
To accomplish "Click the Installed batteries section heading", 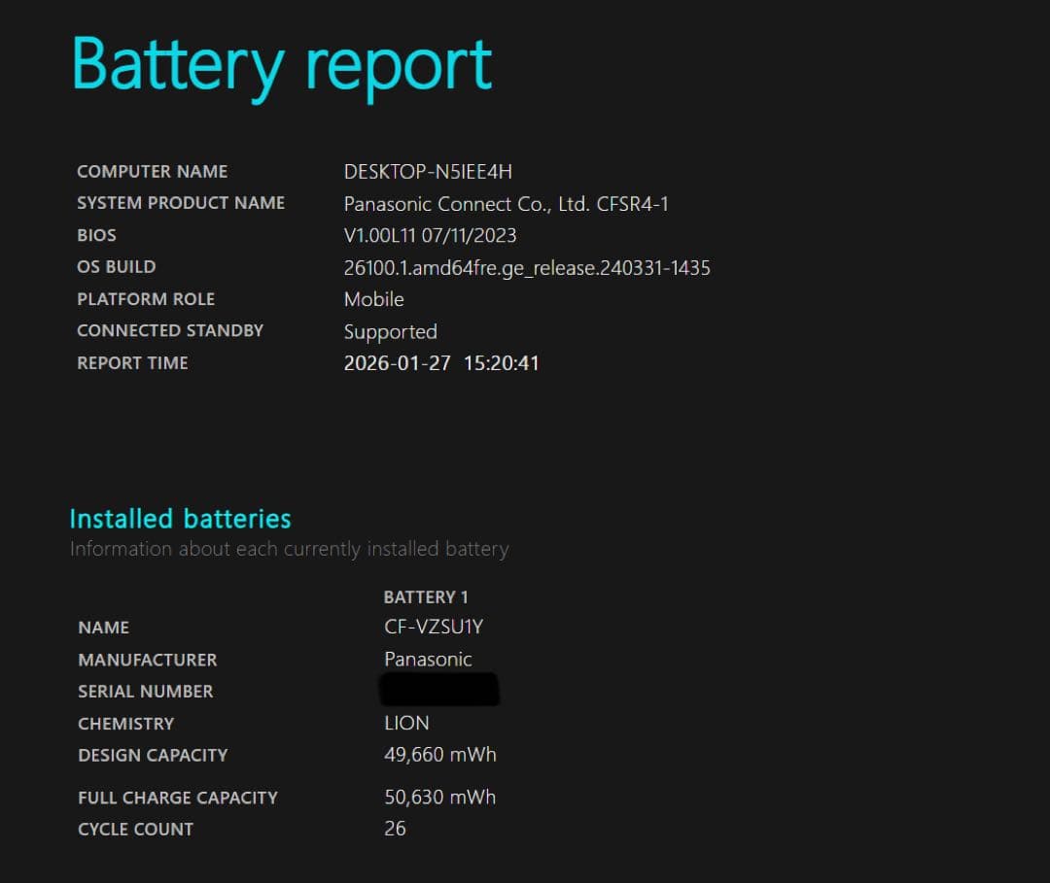I will pyautogui.click(x=180, y=519).
